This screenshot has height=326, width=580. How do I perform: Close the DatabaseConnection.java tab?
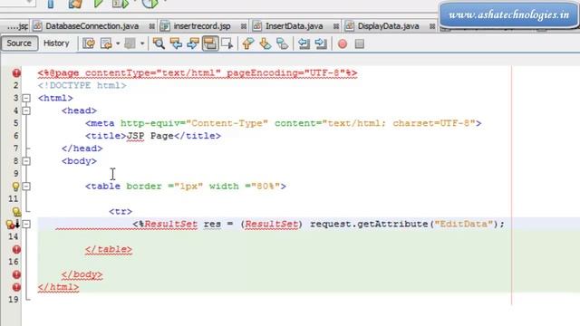[x=152, y=26]
